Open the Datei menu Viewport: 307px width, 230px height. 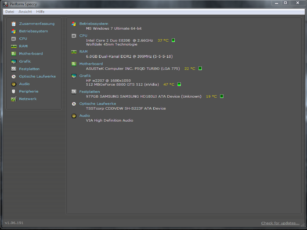click(10, 12)
